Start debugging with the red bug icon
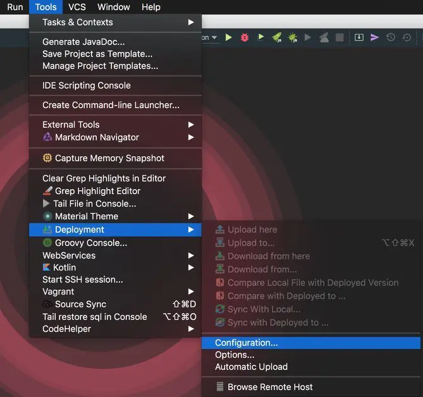Screen dimensions: 423x397 245,38
